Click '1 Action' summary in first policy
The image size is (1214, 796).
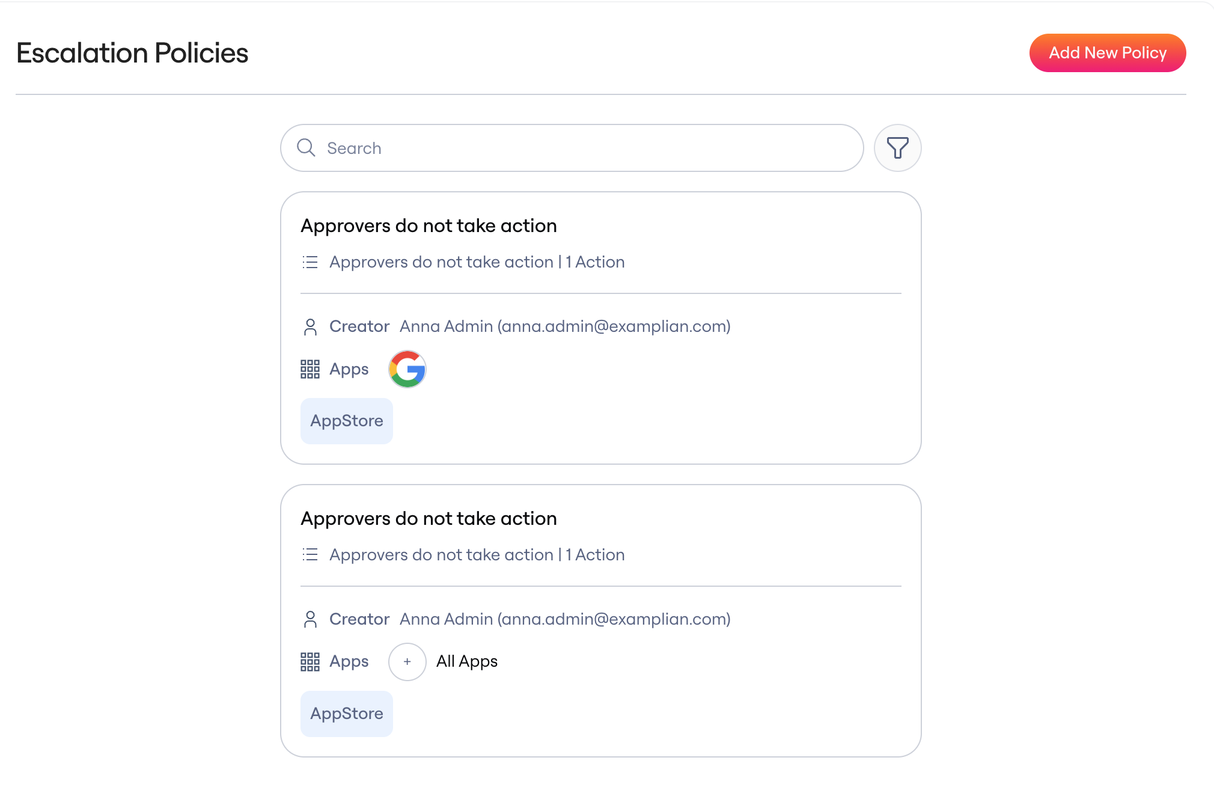click(x=595, y=262)
